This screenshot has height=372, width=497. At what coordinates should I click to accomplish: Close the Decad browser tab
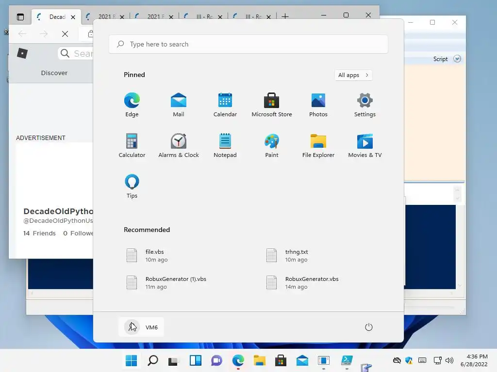tap(73, 17)
